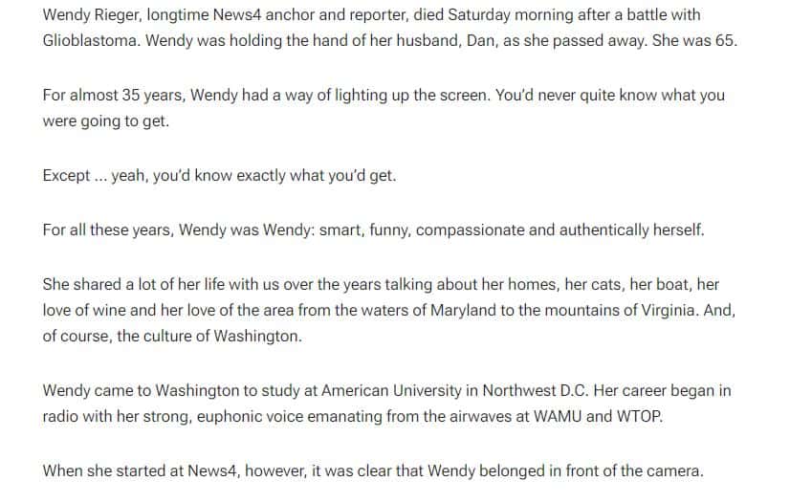Click the phrase "When she started at News4"
This screenshot has width=812, height=503.
coord(140,470)
